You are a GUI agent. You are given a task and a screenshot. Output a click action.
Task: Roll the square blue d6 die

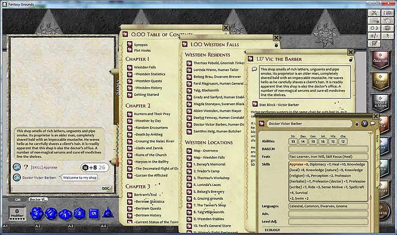coord(93,214)
